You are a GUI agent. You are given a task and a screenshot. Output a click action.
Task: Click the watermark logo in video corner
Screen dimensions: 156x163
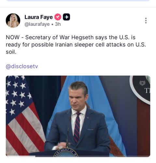point(142,83)
